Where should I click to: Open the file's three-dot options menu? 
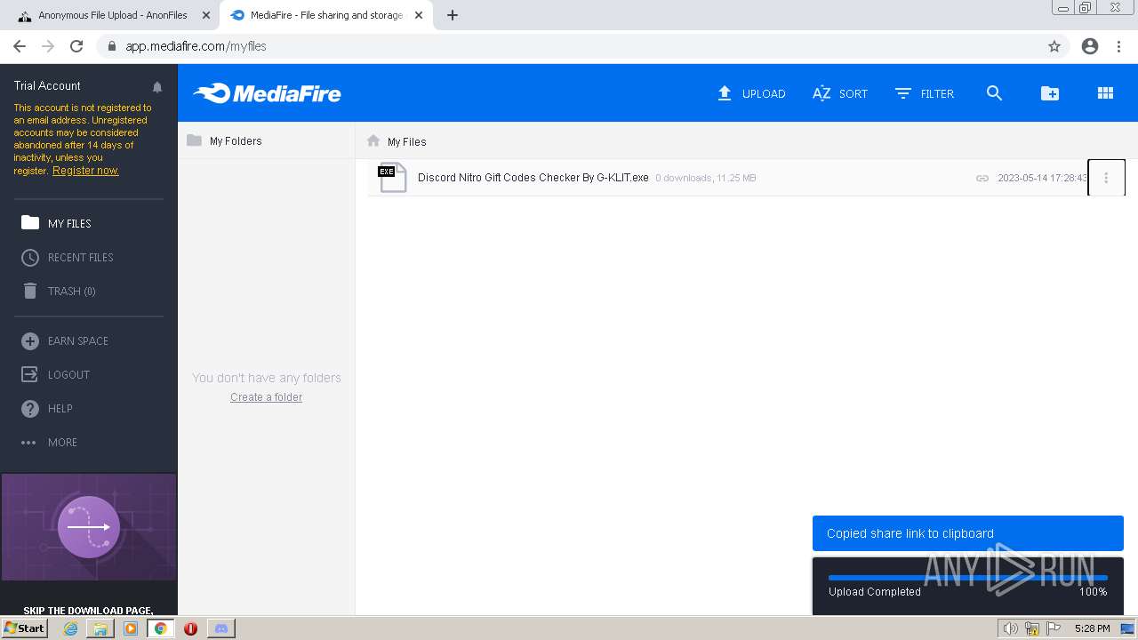pos(1106,178)
